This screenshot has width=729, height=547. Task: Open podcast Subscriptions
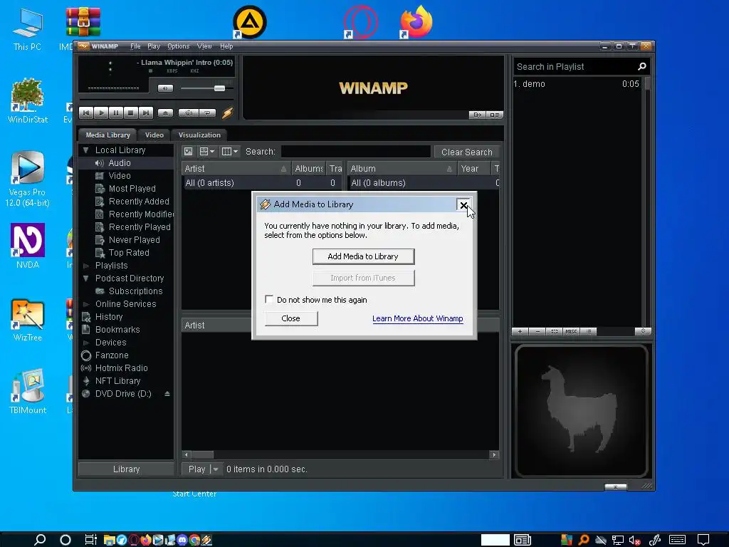[135, 291]
